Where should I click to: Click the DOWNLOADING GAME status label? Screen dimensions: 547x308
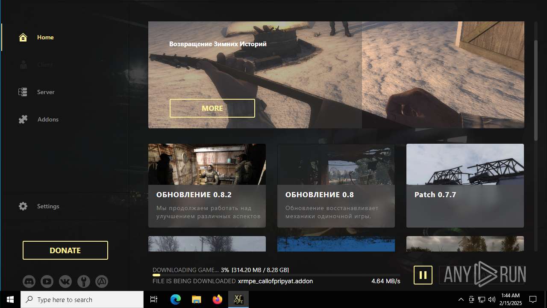(x=185, y=270)
